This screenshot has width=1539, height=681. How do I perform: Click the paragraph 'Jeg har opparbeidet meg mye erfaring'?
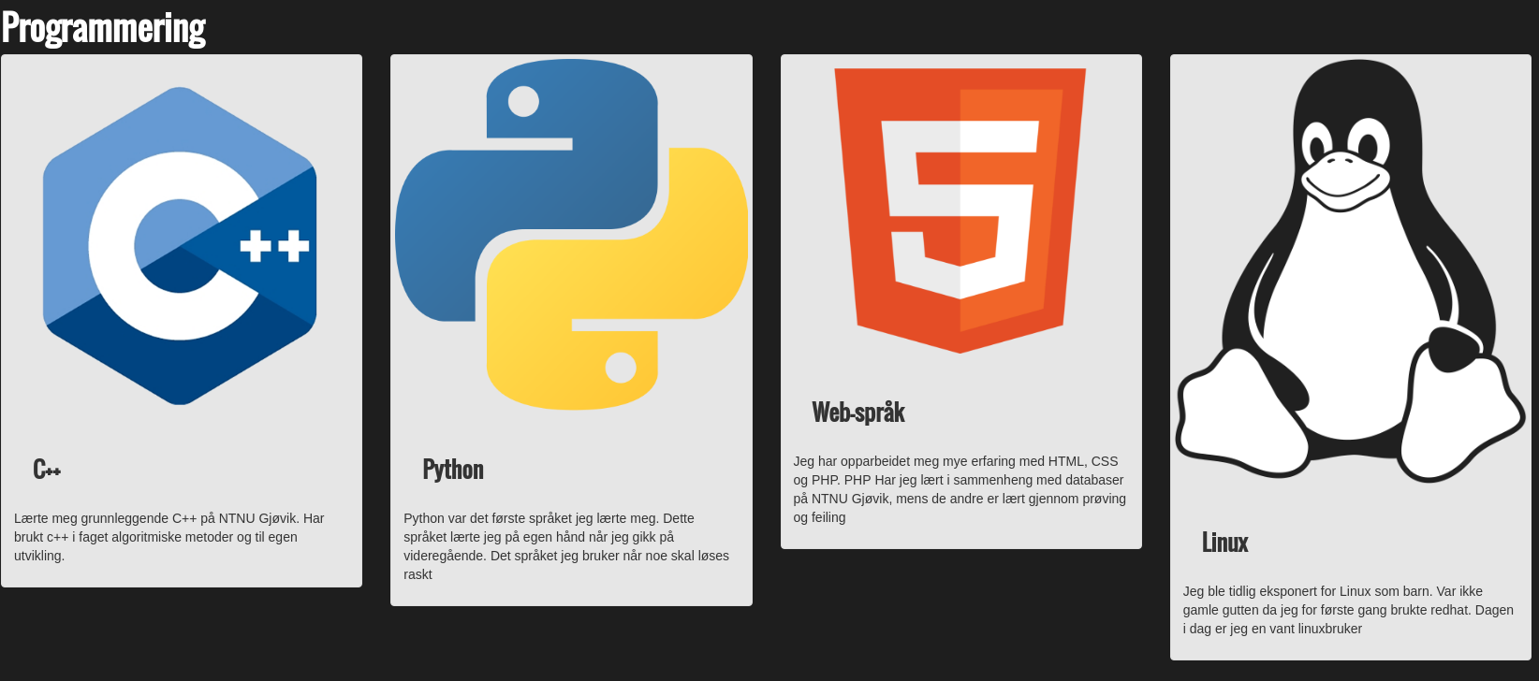(960, 489)
